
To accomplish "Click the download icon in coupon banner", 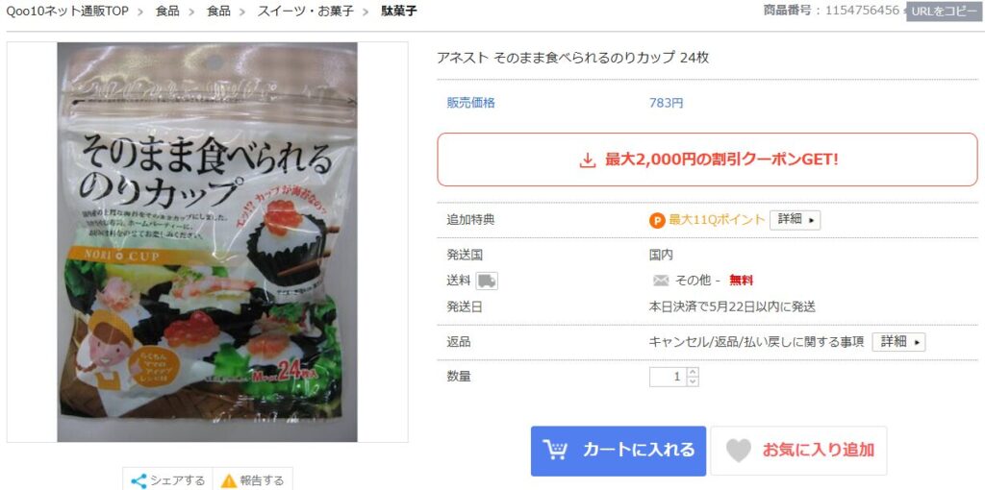I will [x=587, y=160].
